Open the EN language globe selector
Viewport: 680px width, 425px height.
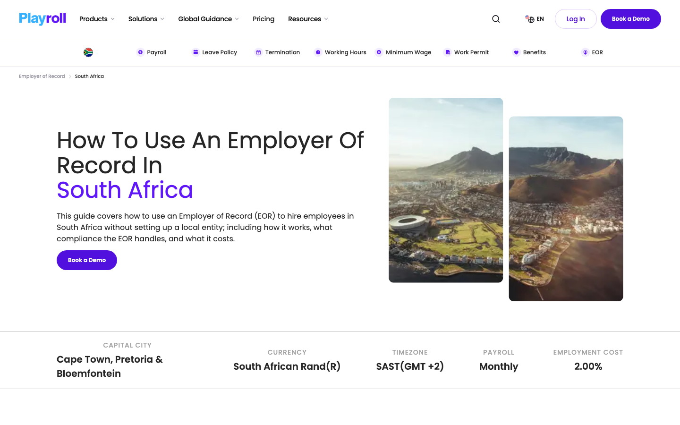click(x=535, y=19)
